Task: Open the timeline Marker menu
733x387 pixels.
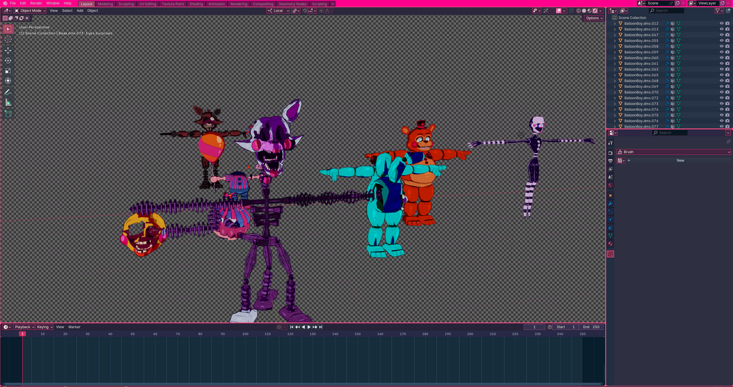Action: click(x=74, y=327)
